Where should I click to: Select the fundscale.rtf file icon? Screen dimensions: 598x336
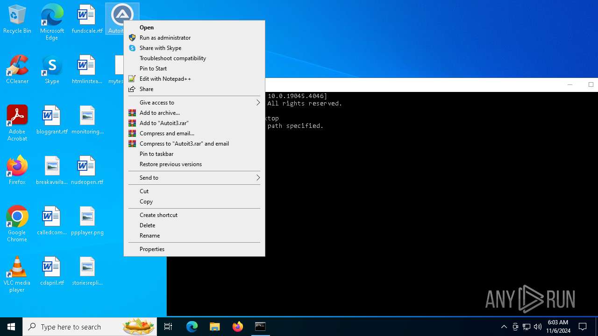click(x=87, y=20)
